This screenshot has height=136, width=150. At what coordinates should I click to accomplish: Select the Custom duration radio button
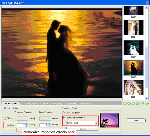5,125
